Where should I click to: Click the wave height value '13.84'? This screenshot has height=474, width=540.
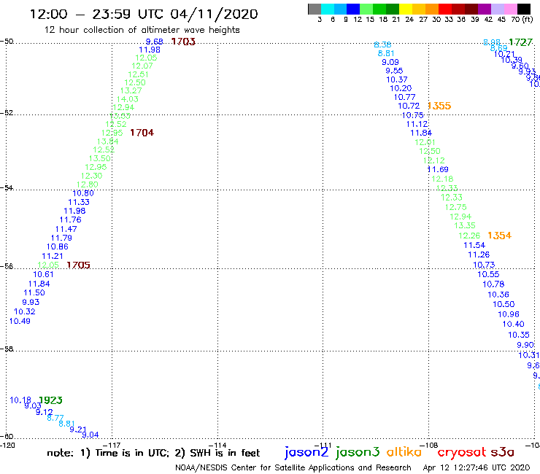tap(108, 141)
